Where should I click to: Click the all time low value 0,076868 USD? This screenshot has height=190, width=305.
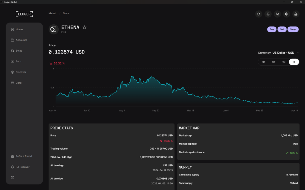164,178
